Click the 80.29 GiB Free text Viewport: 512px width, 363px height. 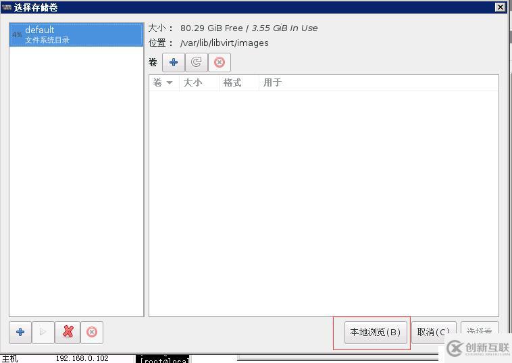pos(211,28)
